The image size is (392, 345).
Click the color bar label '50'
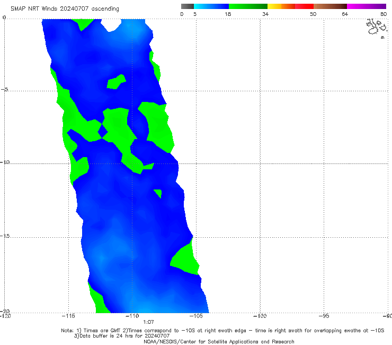coord(313,14)
